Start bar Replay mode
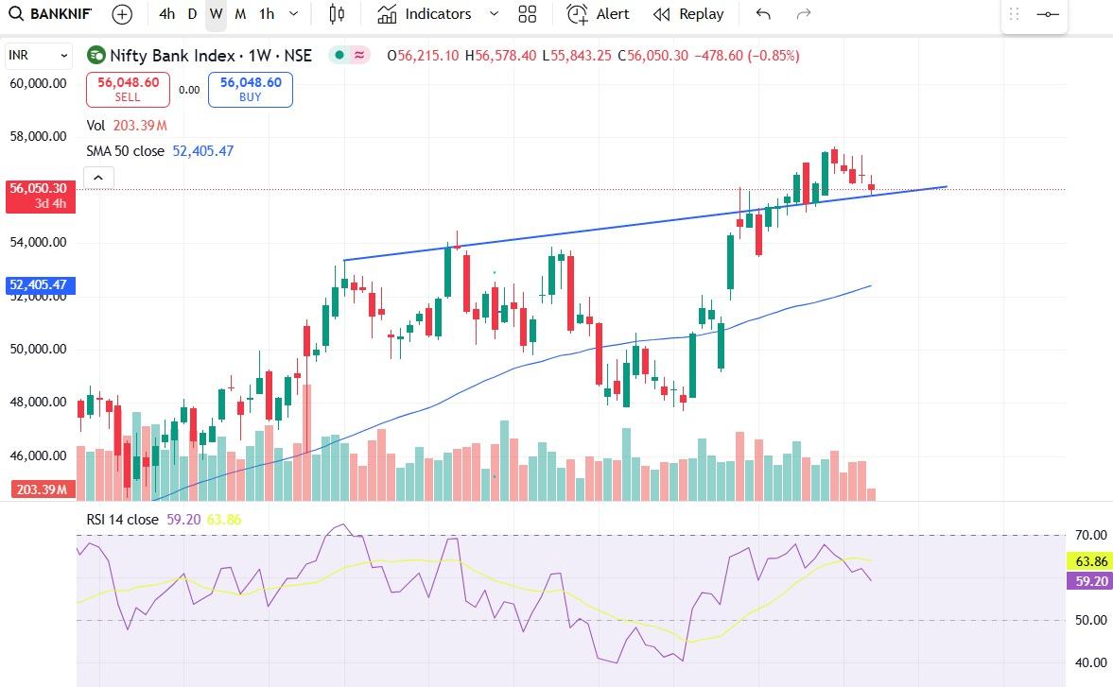 pos(688,14)
